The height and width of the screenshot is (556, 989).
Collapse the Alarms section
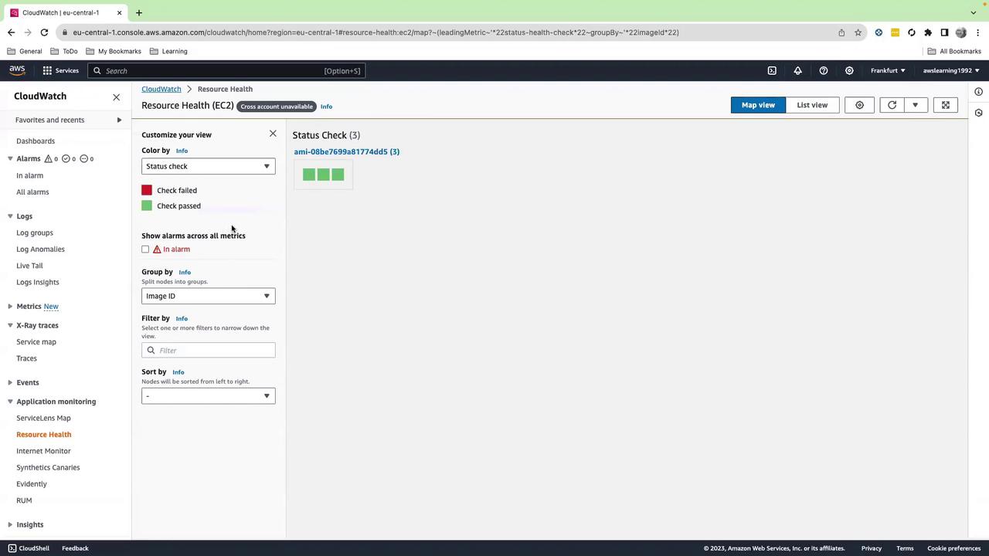click(x=10, y=158)
